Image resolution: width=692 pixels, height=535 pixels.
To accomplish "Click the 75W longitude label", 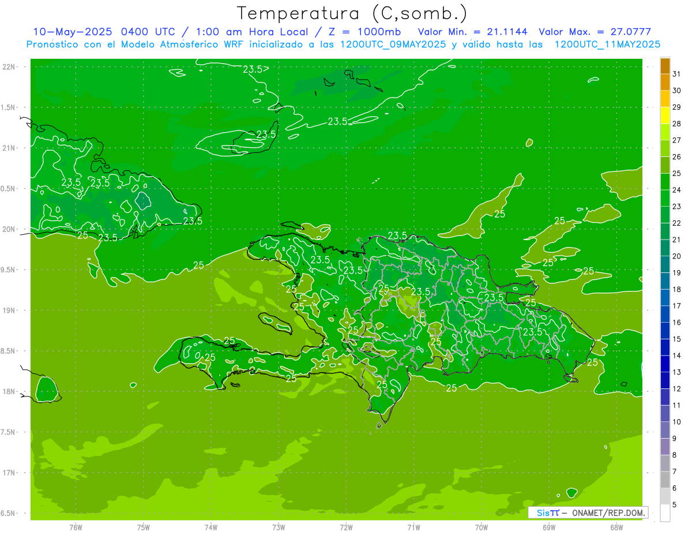I will (144, 527).
